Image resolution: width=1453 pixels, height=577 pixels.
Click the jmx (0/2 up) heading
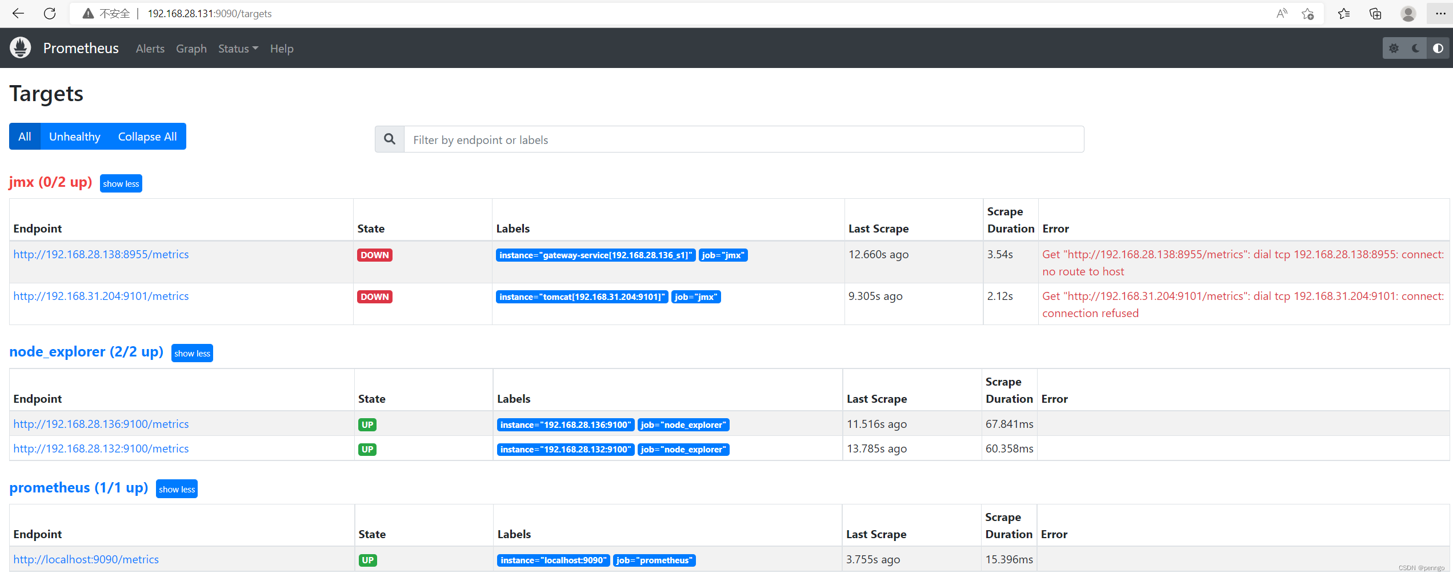(x=50, y=182)
